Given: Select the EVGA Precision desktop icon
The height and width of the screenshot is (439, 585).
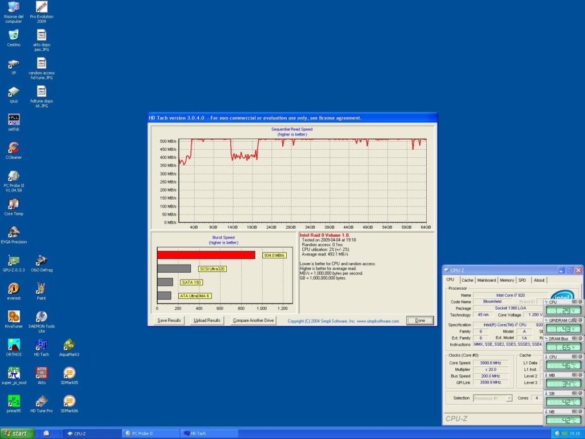Looking at the screenshot, I should [14, 236].
